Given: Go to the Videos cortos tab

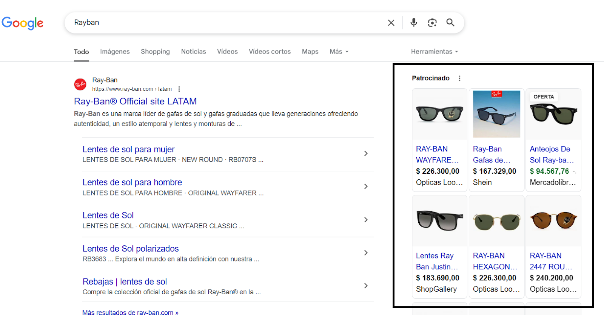Looking at the screenshot, I should click(x=270, y=52).
